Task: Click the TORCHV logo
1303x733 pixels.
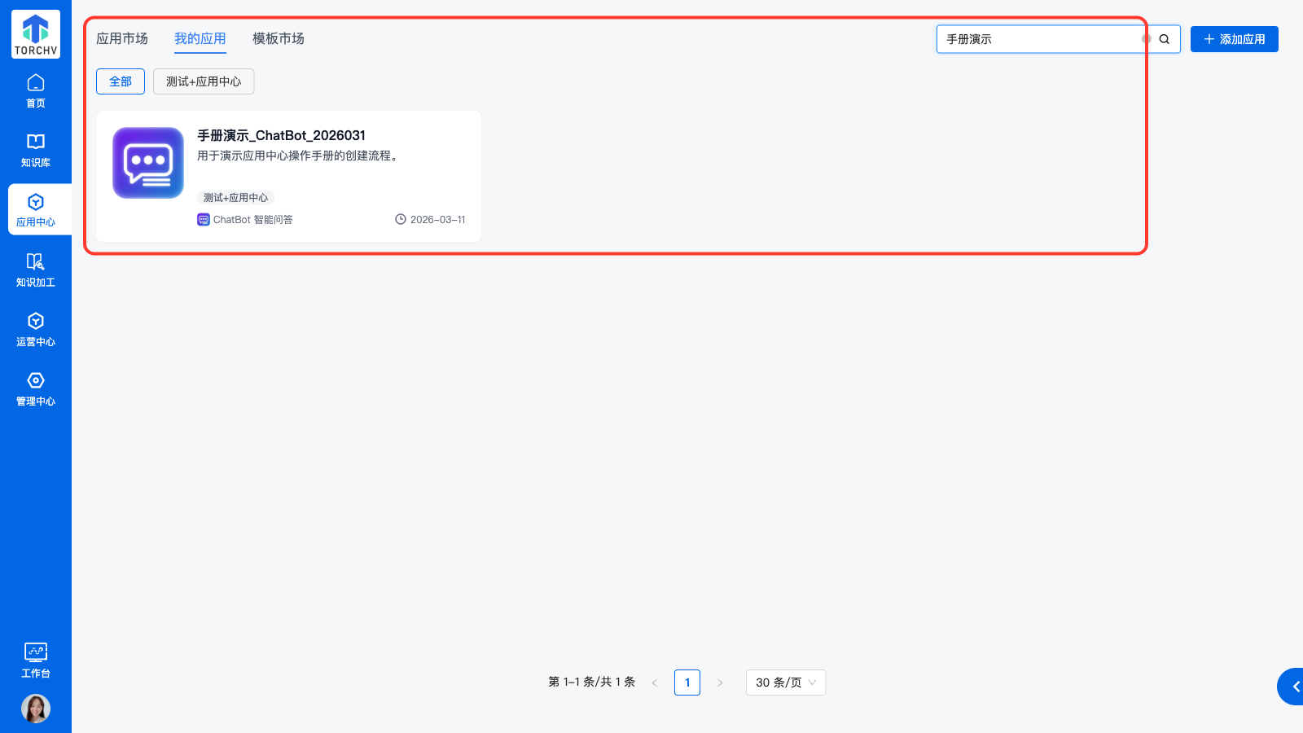Action: (x=36, y=34)
